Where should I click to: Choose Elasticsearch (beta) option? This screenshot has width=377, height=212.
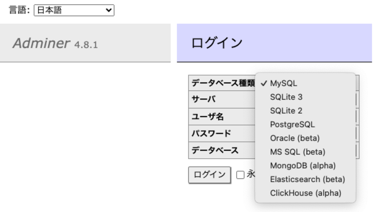pyautogui.click(x=305, y=179)
